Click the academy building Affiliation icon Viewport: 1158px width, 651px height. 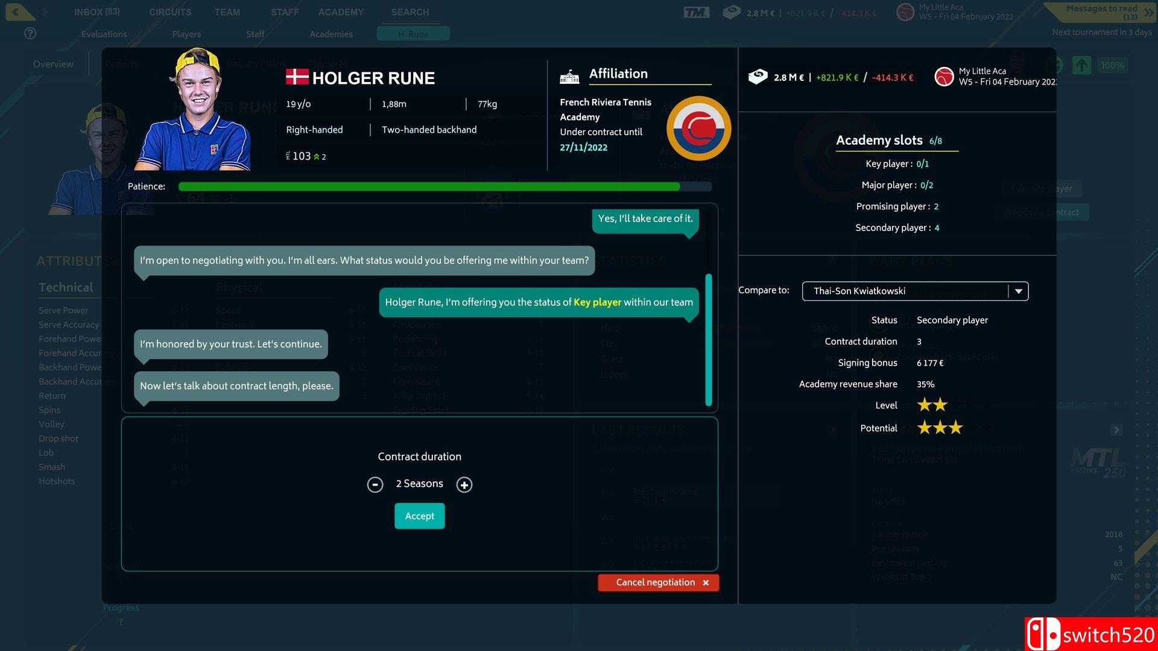pyautogui.click(x=569, y=76)
